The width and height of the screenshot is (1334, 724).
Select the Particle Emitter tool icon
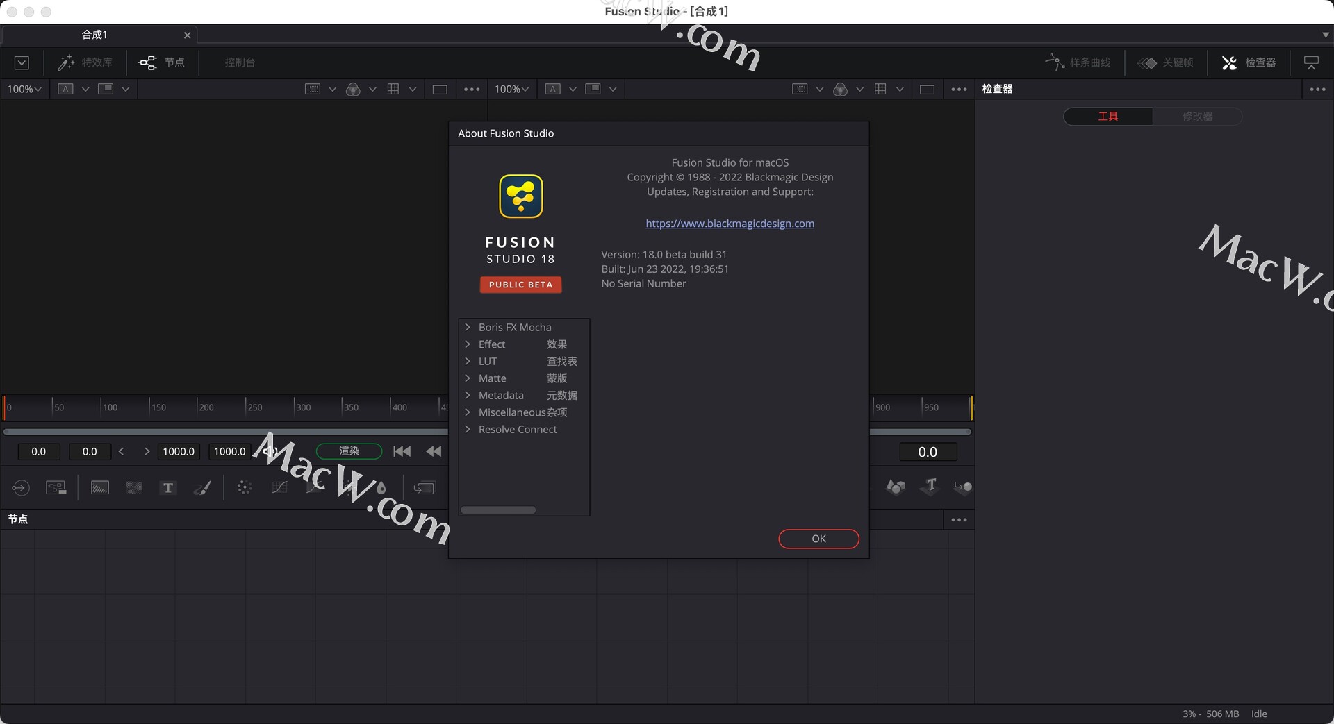tap(245, 487)
